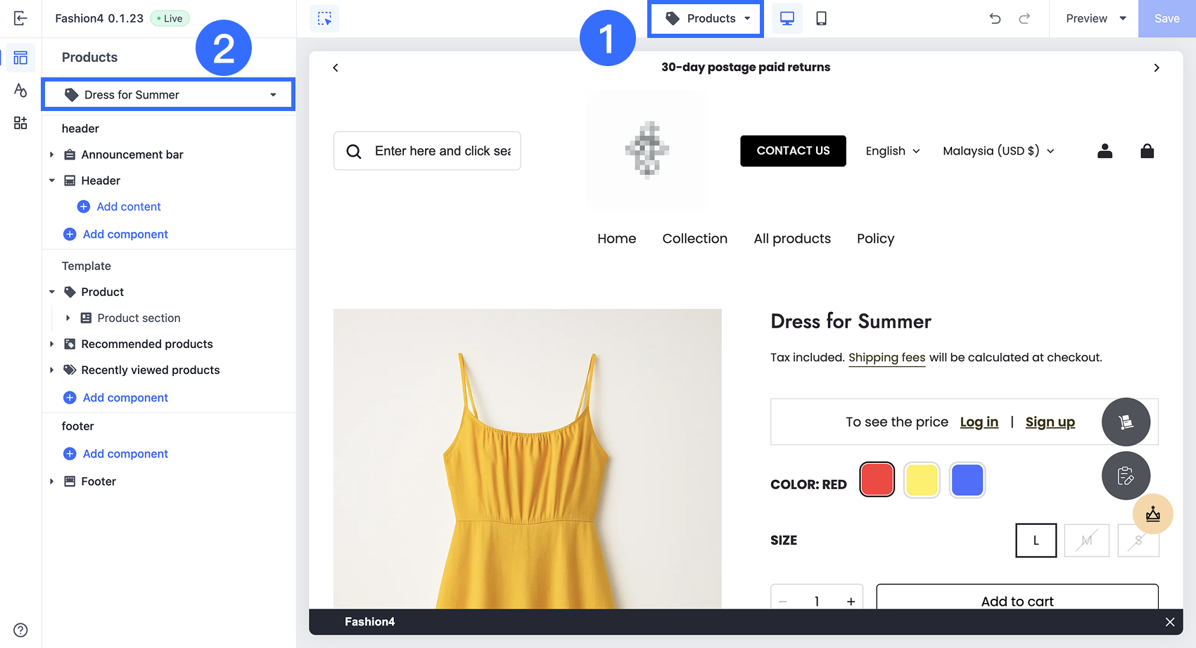Image resolution: width=1196 pixels, height=648 pixels.
Task: Click All products in store navigation
Action: pyautogui.click(x=791, y=238)
